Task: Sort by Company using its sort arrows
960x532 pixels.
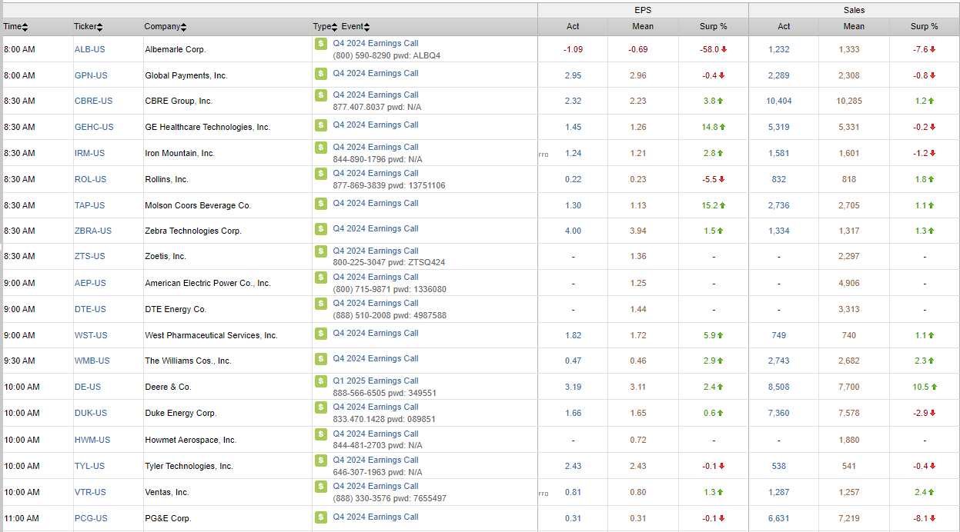Action: click(x=184, y=27)
